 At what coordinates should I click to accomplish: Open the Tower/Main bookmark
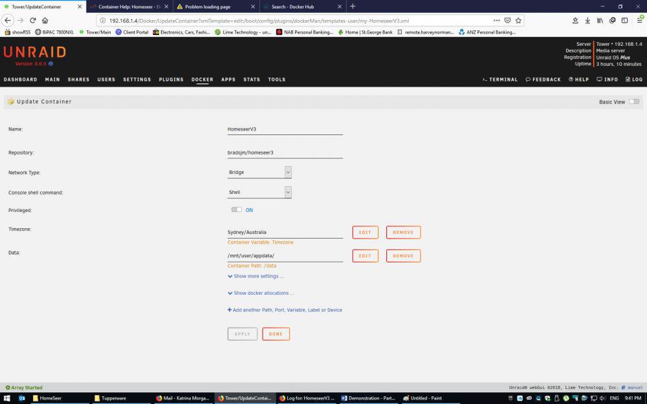pyautogui.click(x=95, y=32)
